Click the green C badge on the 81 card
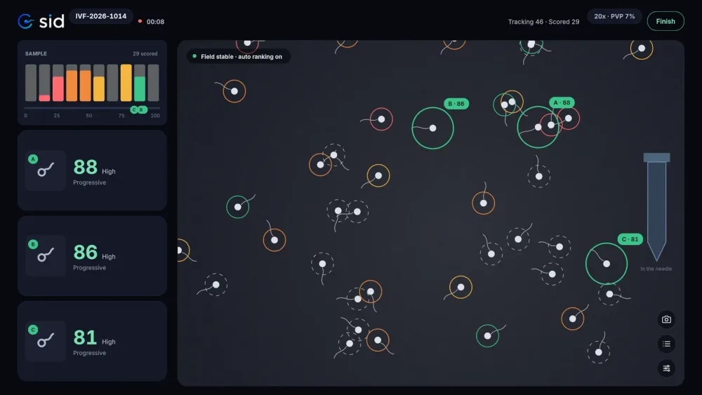This screenshot has width=702, height=395. tap(33, 330)
